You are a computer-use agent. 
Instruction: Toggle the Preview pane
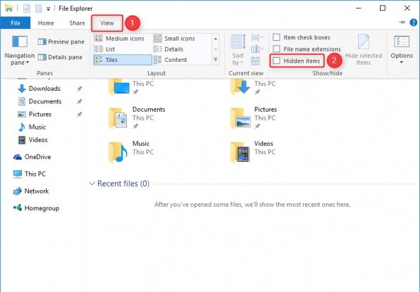pyautogui.click(x=61, y=42)
